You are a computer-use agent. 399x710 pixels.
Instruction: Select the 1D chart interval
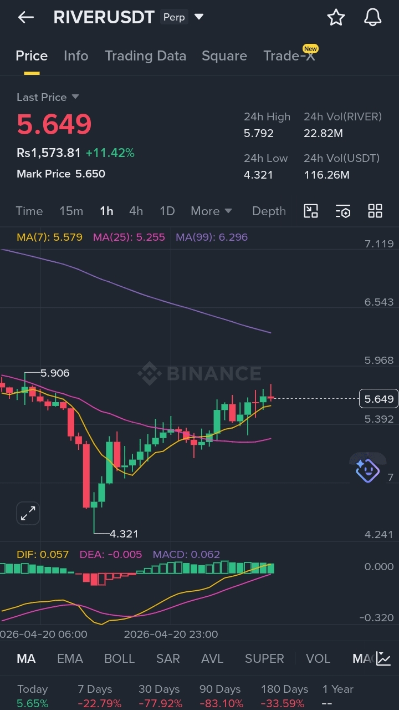pyautogui.click(x=167, y=211)
